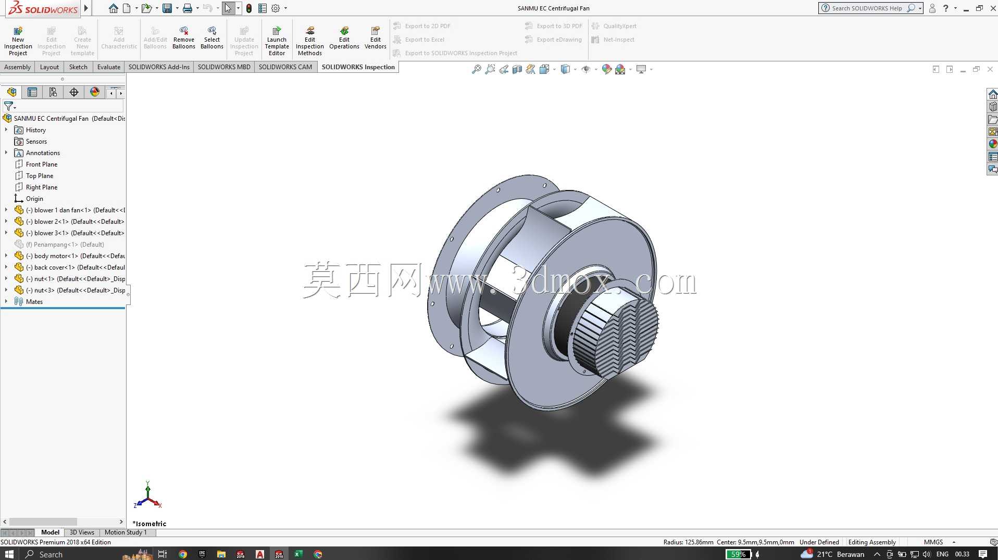Open the Save dropdown arrow

[177, 8]
